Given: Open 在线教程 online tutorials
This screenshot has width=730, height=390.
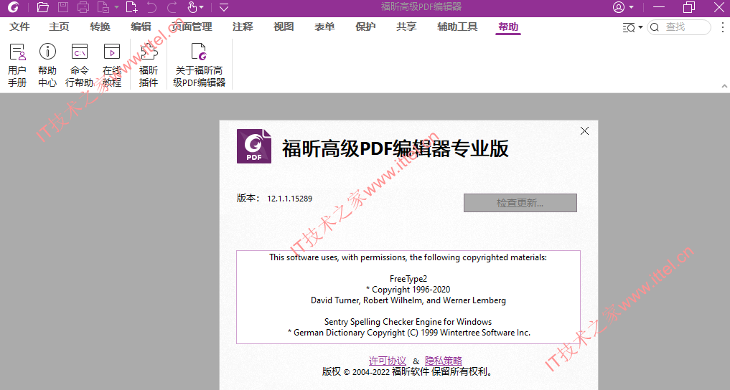Looking at the screenshot, I should click(112, 65).
